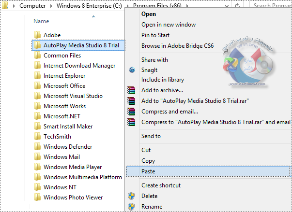Expand the arrow before Computer in address bar
Image resolution: width=292 pixels, height=212 pixels.
pyautogui.click(x=14, y=6)
